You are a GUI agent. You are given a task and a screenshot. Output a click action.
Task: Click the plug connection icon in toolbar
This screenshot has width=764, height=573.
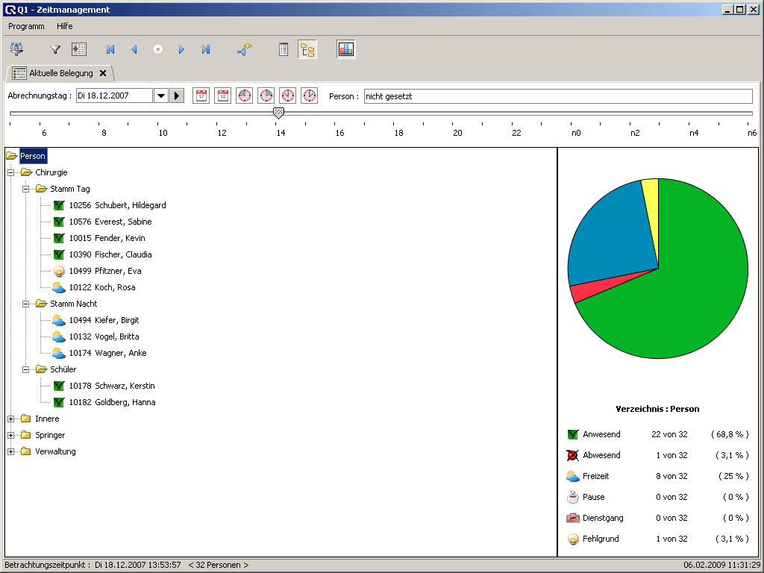tap(245, 49)
